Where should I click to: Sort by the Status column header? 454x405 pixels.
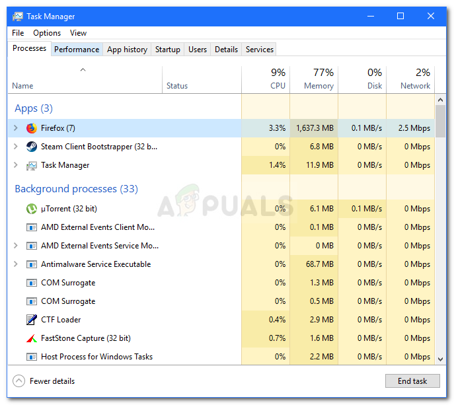tap(202, 79)
